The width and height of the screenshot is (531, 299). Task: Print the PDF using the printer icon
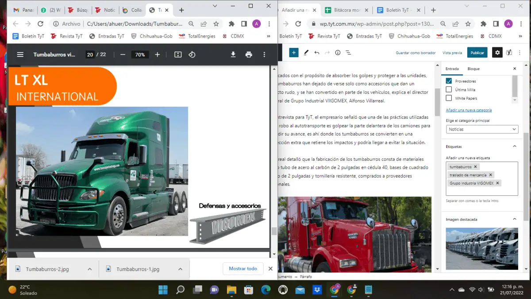[249, 54]
